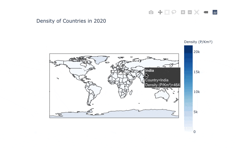Image resolution: width=236 pixels, height=148 pixels.
Task: Click the 10k tick on the colorbar
Action: coord(196,92)
